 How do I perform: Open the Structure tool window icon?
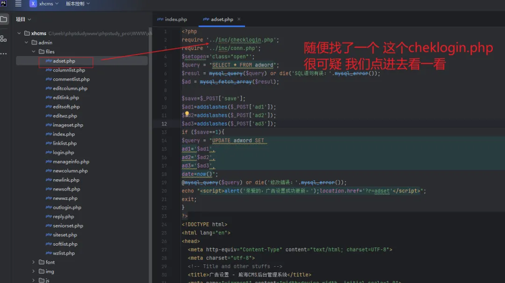(4, 39)
